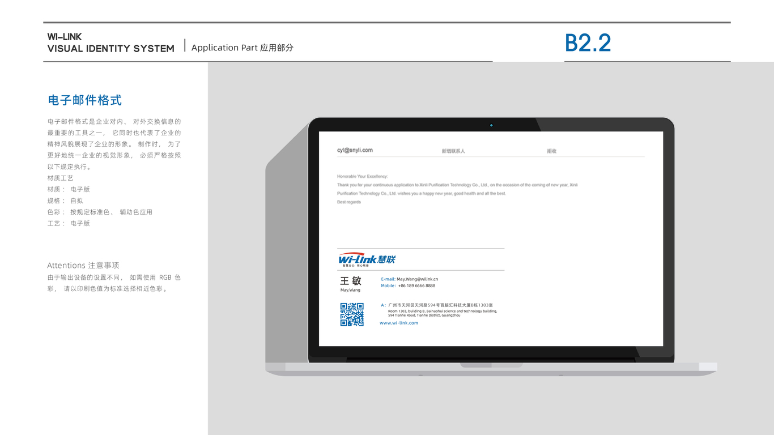Click the Wi-link 慧联 logo in the signature
Screen dimensions: 774x435
click(x=367, y=259)
